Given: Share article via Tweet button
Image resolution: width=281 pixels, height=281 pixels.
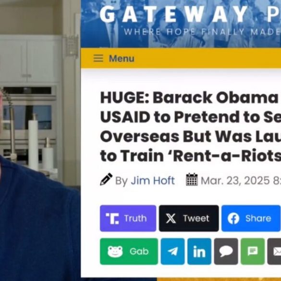Looking at the screenshot, I should (189, 218).
